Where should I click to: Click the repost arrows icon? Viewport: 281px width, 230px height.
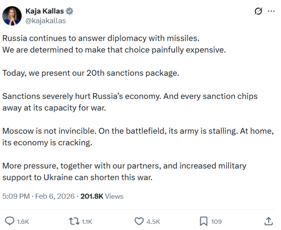[x=74, y=221]
